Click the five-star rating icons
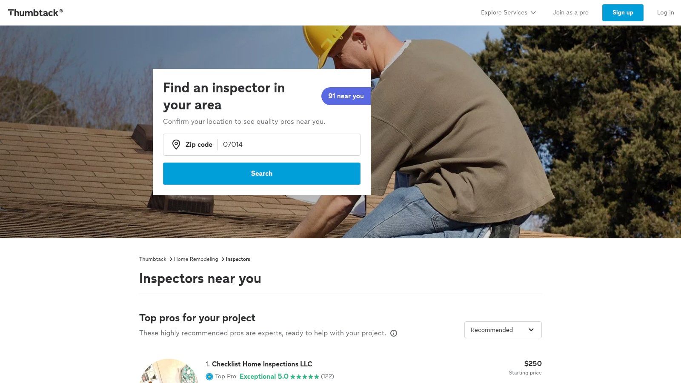This screenshot has width=681, height=383. pyautogui.click(x=305, y=377)
